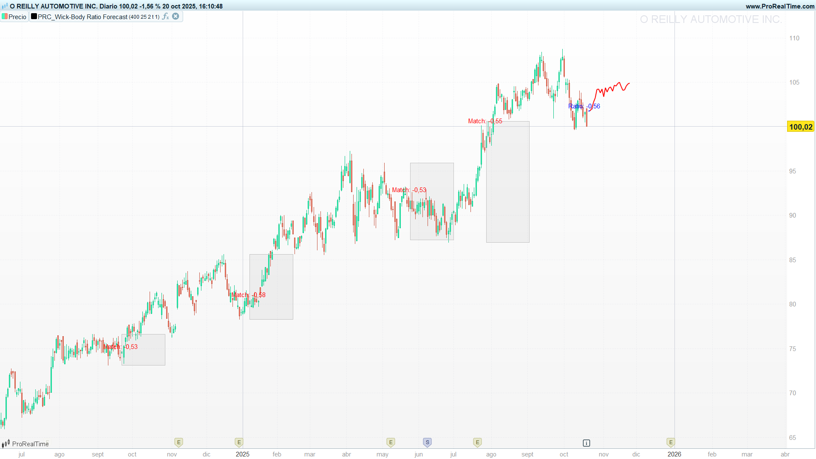Click the July earnings E marker
Image resolution: width=816 pixels, height=459 pixels.
[477, 442]
